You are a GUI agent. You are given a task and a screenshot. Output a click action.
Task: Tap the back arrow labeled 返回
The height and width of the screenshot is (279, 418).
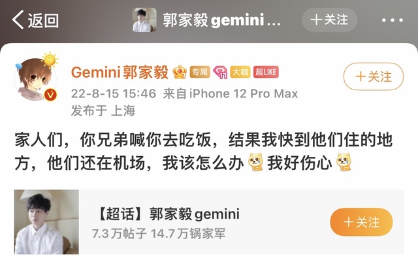point(35,20)
